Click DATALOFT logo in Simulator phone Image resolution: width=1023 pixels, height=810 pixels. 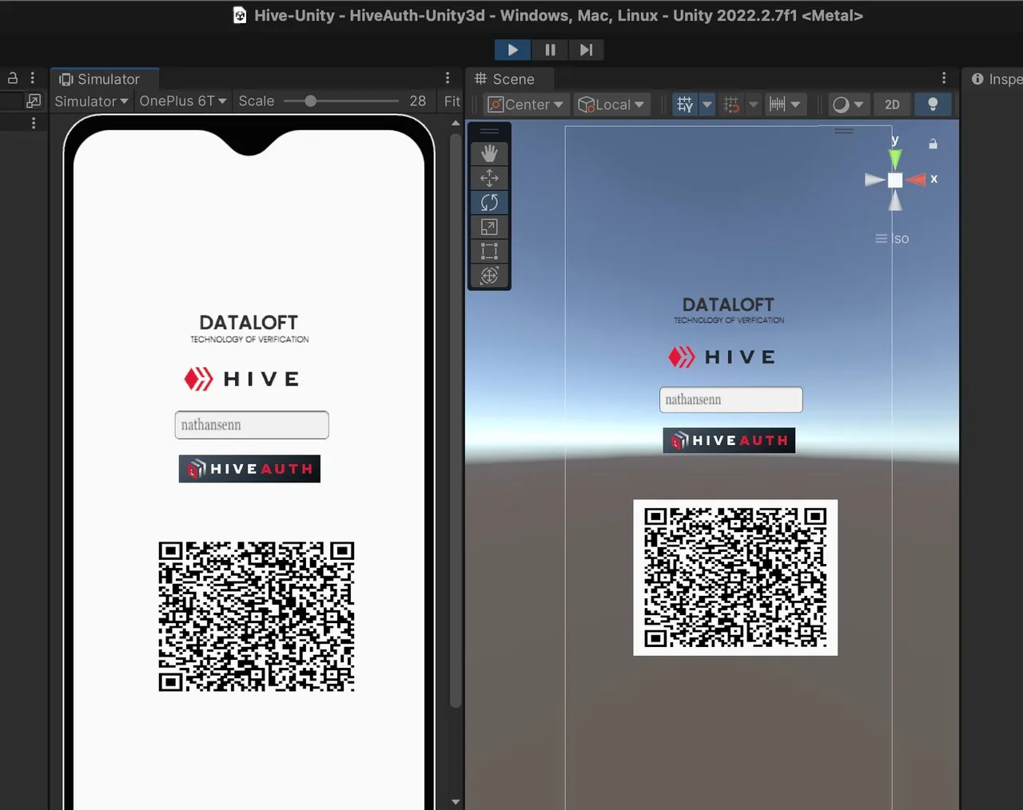249,328
